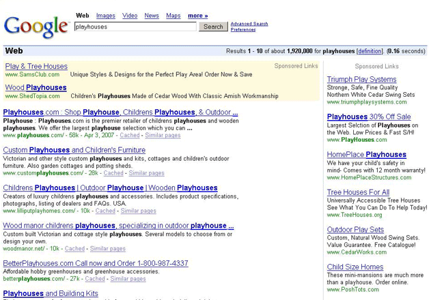Click the woodmanor.net/ - 10k URL text

[x=31, y=249]
